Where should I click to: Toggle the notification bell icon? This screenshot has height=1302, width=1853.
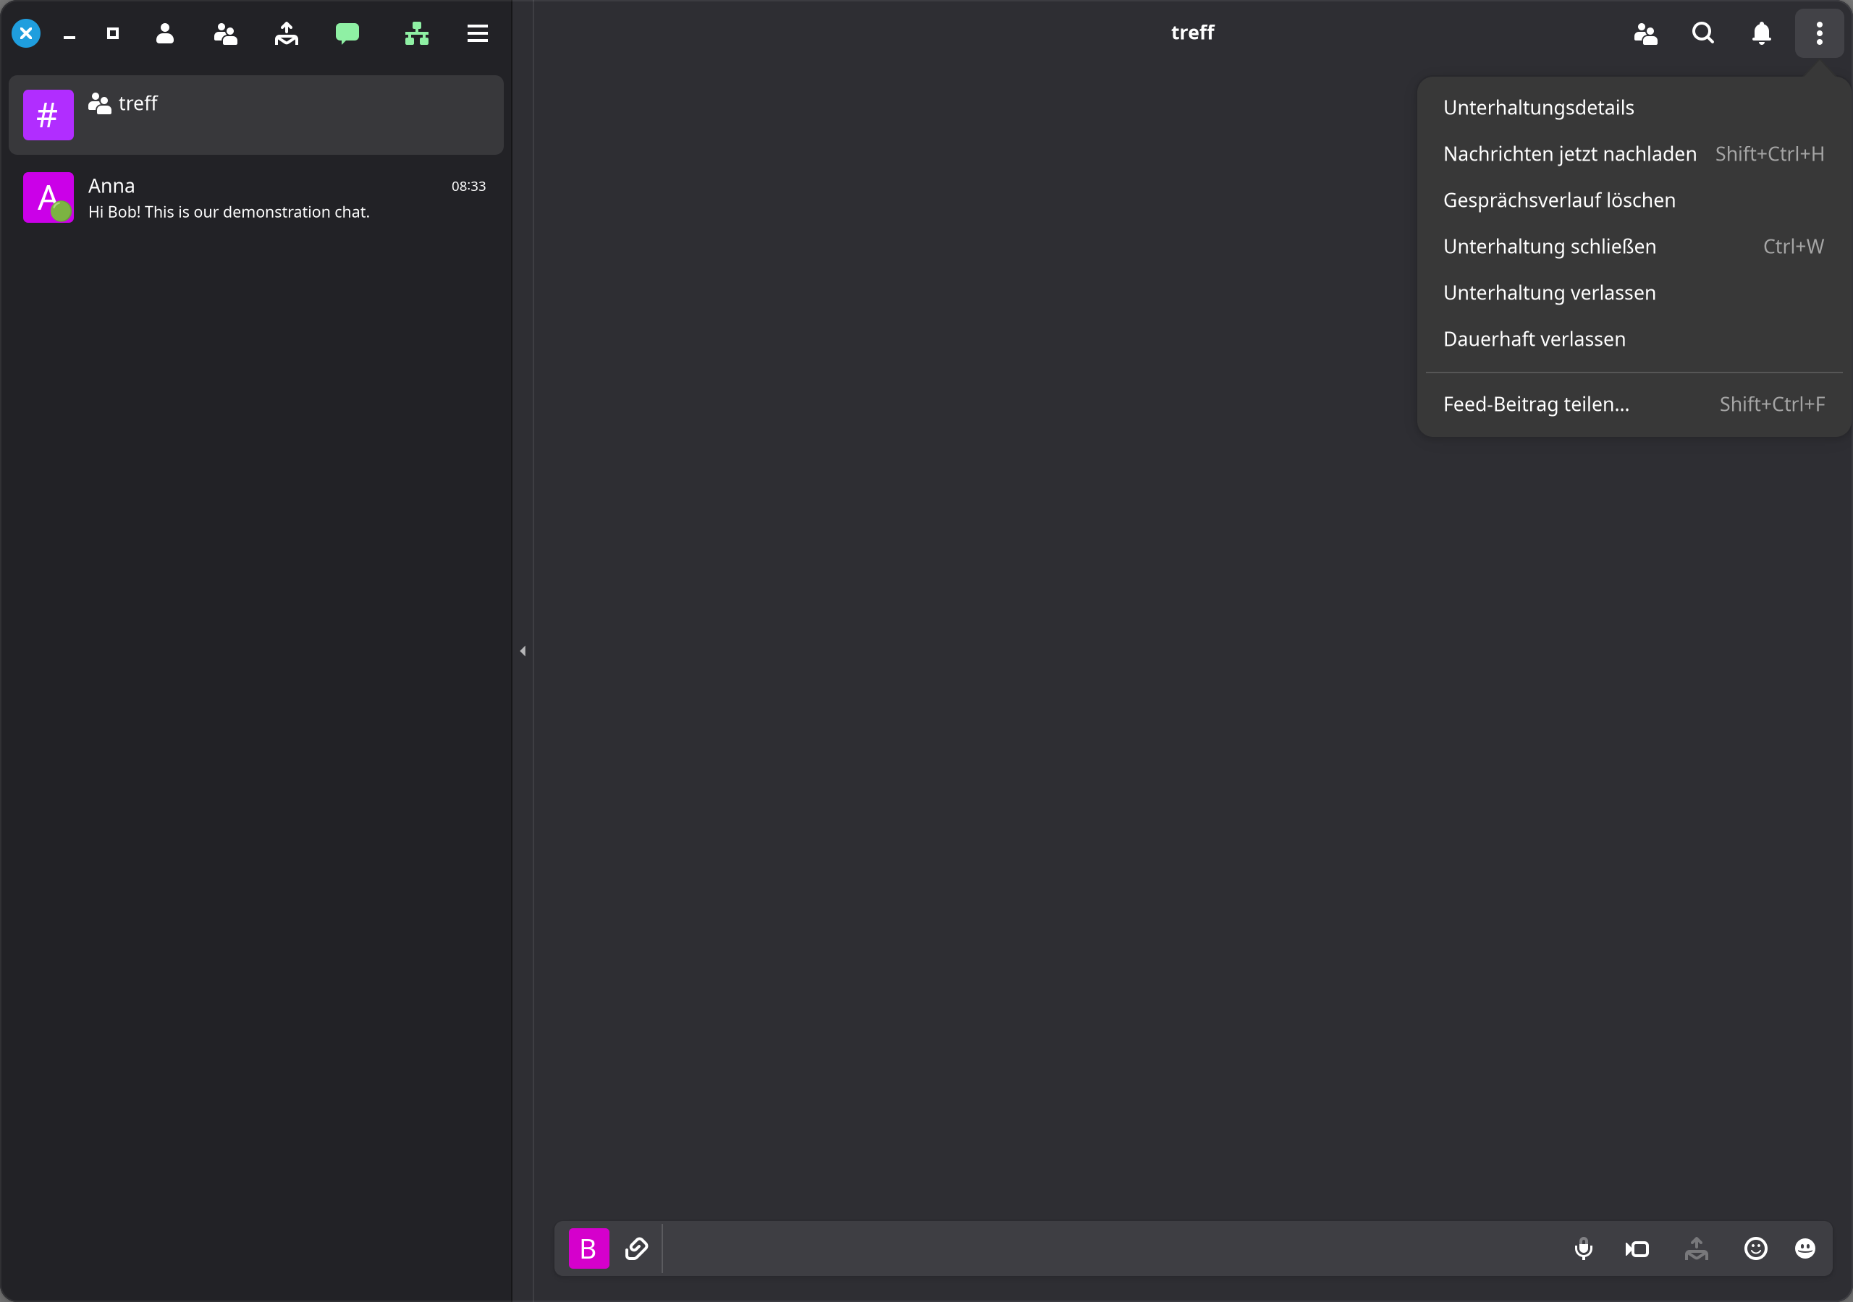(1762, 33)
